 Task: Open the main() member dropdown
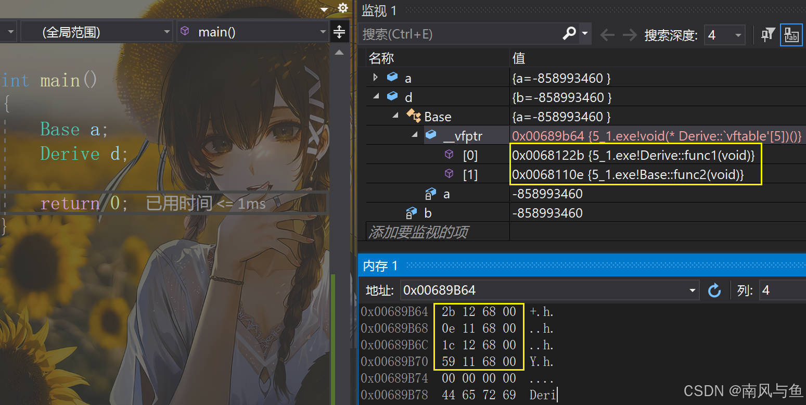[252, 32]
